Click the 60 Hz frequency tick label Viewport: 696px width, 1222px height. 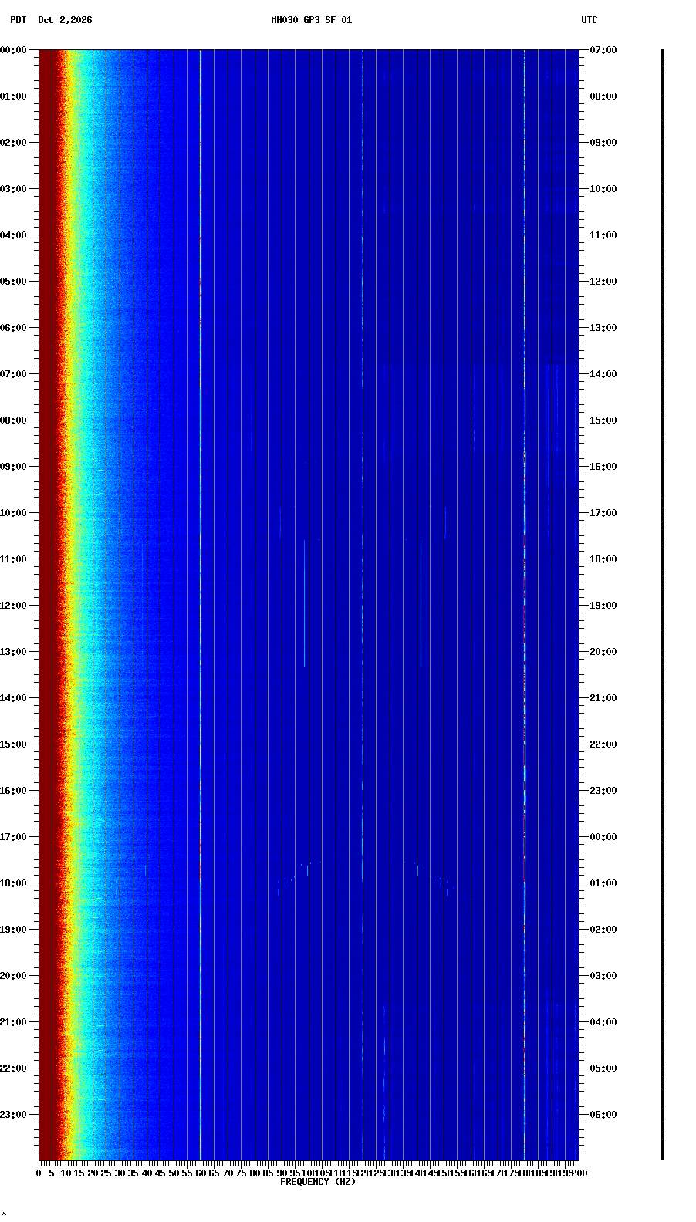(201, 1173)
